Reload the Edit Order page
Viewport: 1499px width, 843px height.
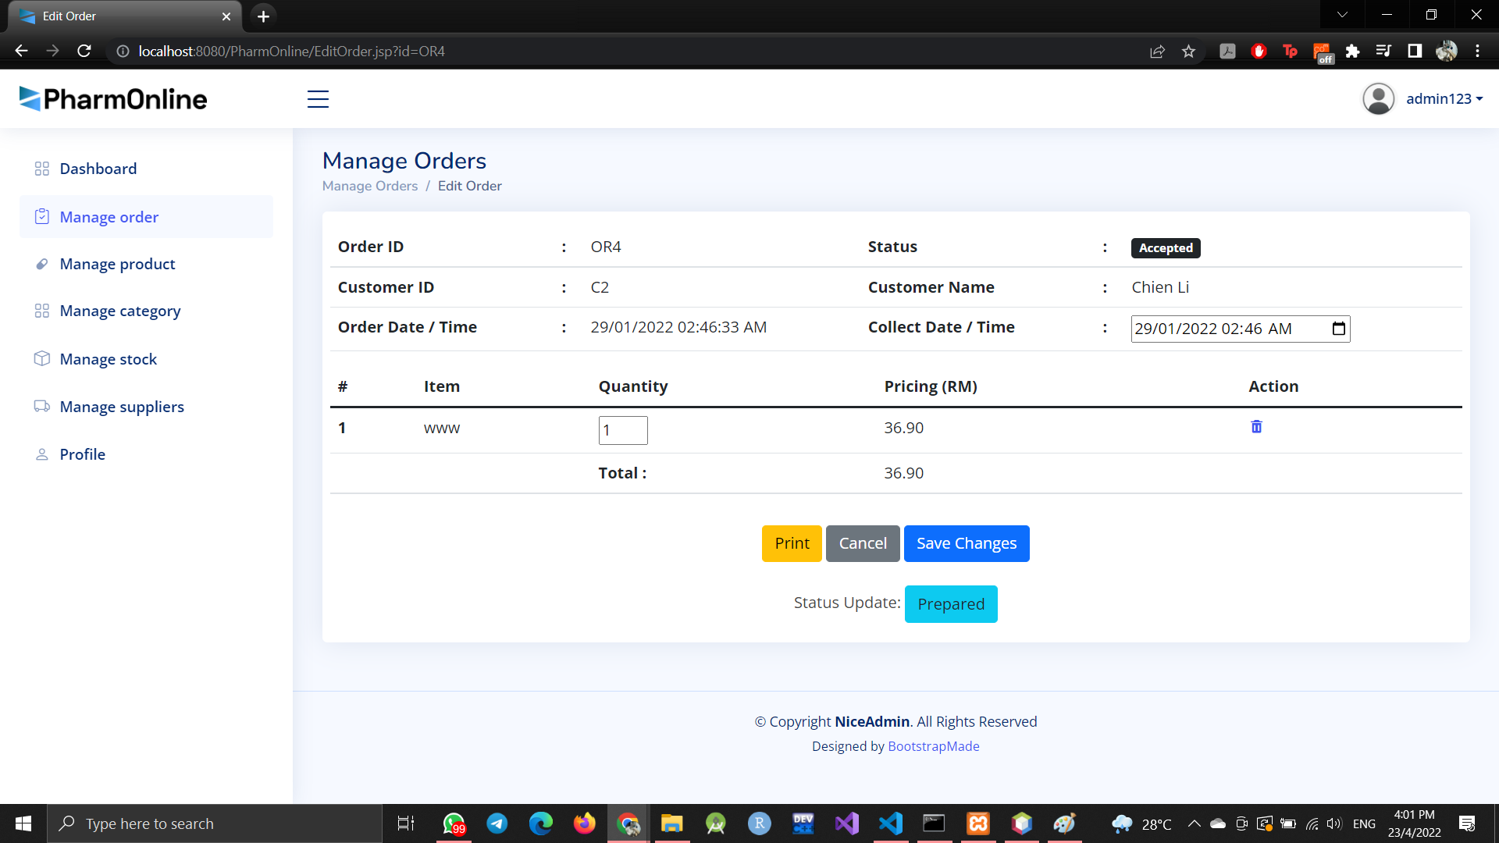(84, 51)
